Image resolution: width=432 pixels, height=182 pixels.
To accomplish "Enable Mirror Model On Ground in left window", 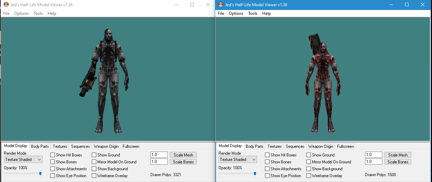I will click(x=94, y=162).
